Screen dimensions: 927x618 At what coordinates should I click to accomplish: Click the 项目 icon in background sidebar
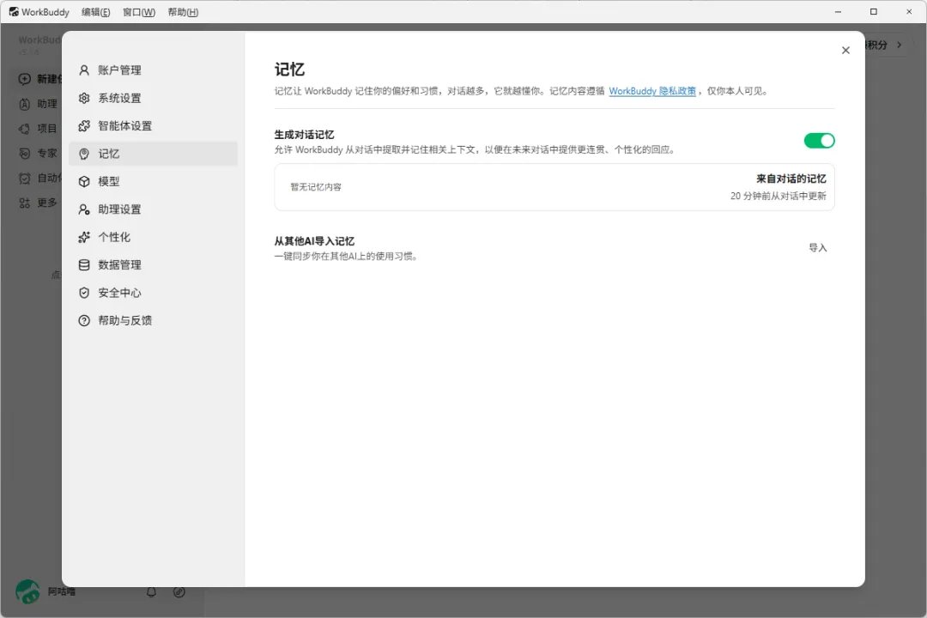pos(24,129)
